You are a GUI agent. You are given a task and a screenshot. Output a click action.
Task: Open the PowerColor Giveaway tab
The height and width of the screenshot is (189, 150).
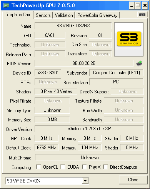[x=97, y=15]
